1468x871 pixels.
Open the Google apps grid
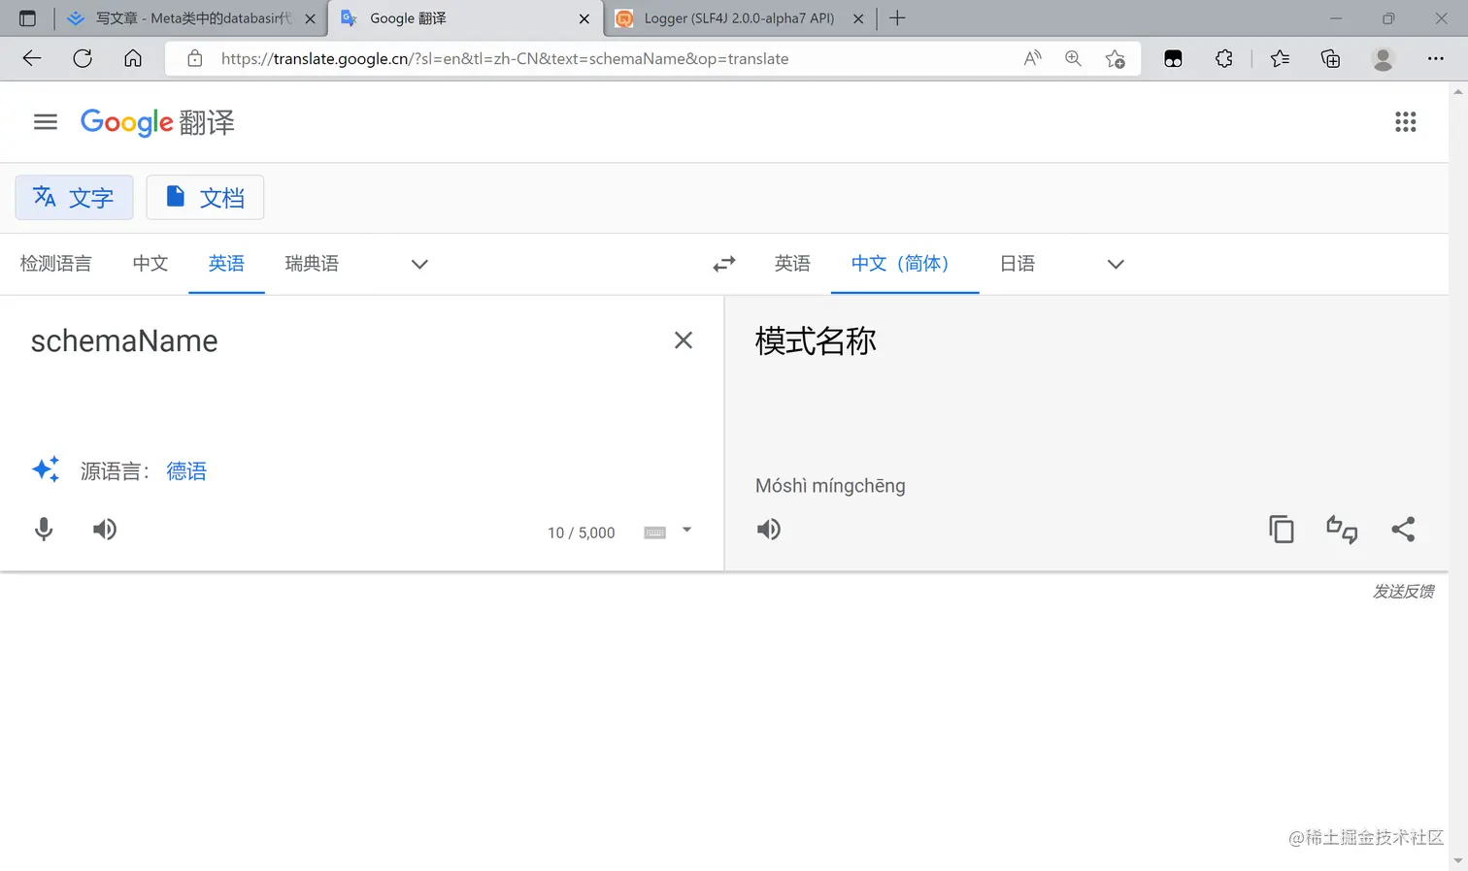click(1405, 122)
